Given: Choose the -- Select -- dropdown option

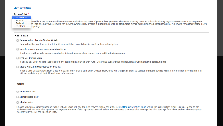Looking at the screenshot, I should pos(21,18).
